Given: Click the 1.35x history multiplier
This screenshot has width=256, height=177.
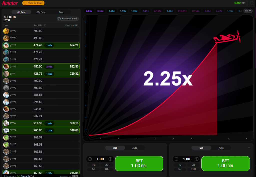Looking at the screenshot, I should click(x=170, y=11).
